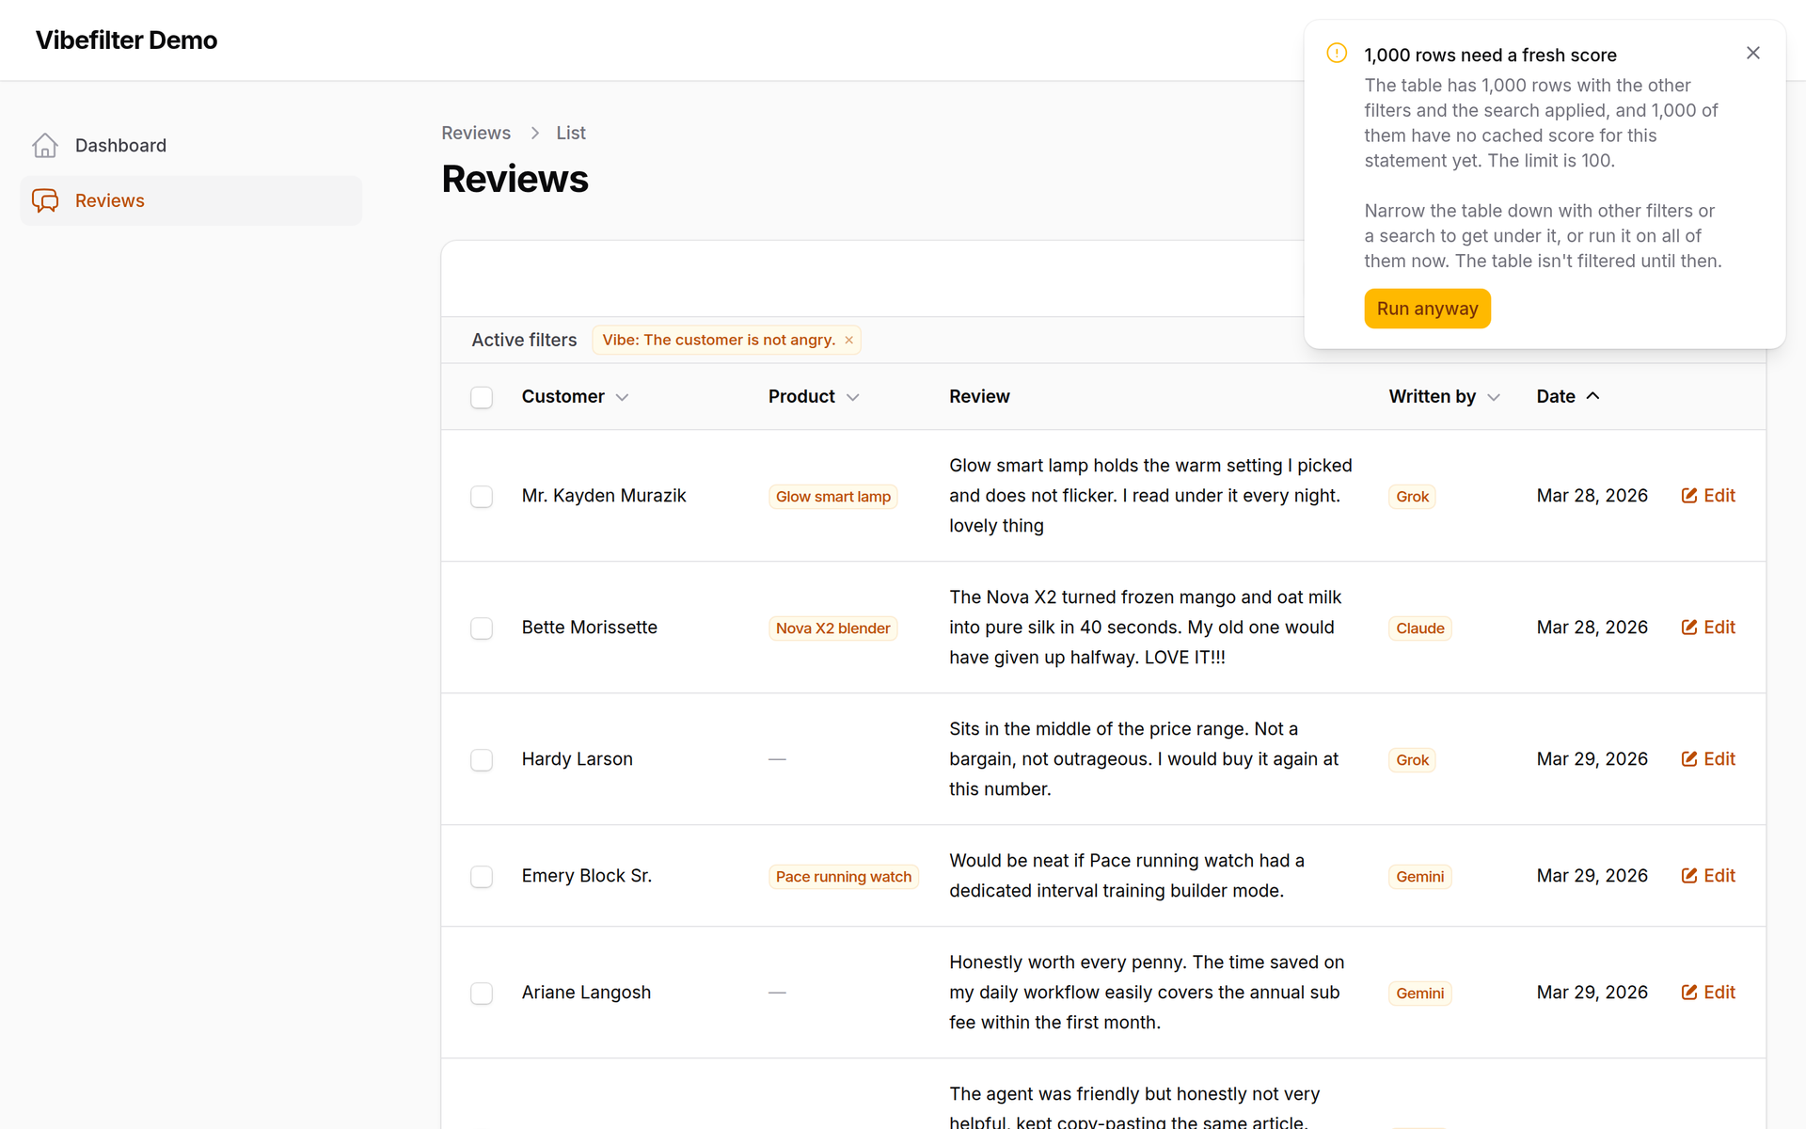
Task: Select the Mr. Kayden Murazik row checkbox
Action: coord(482,496)
